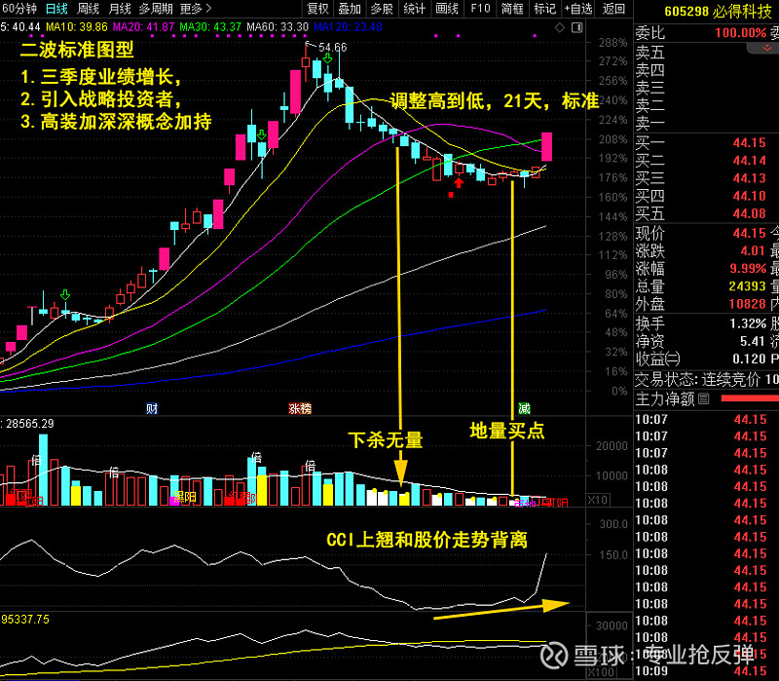Expand the red double-chevron in order book

766,48
